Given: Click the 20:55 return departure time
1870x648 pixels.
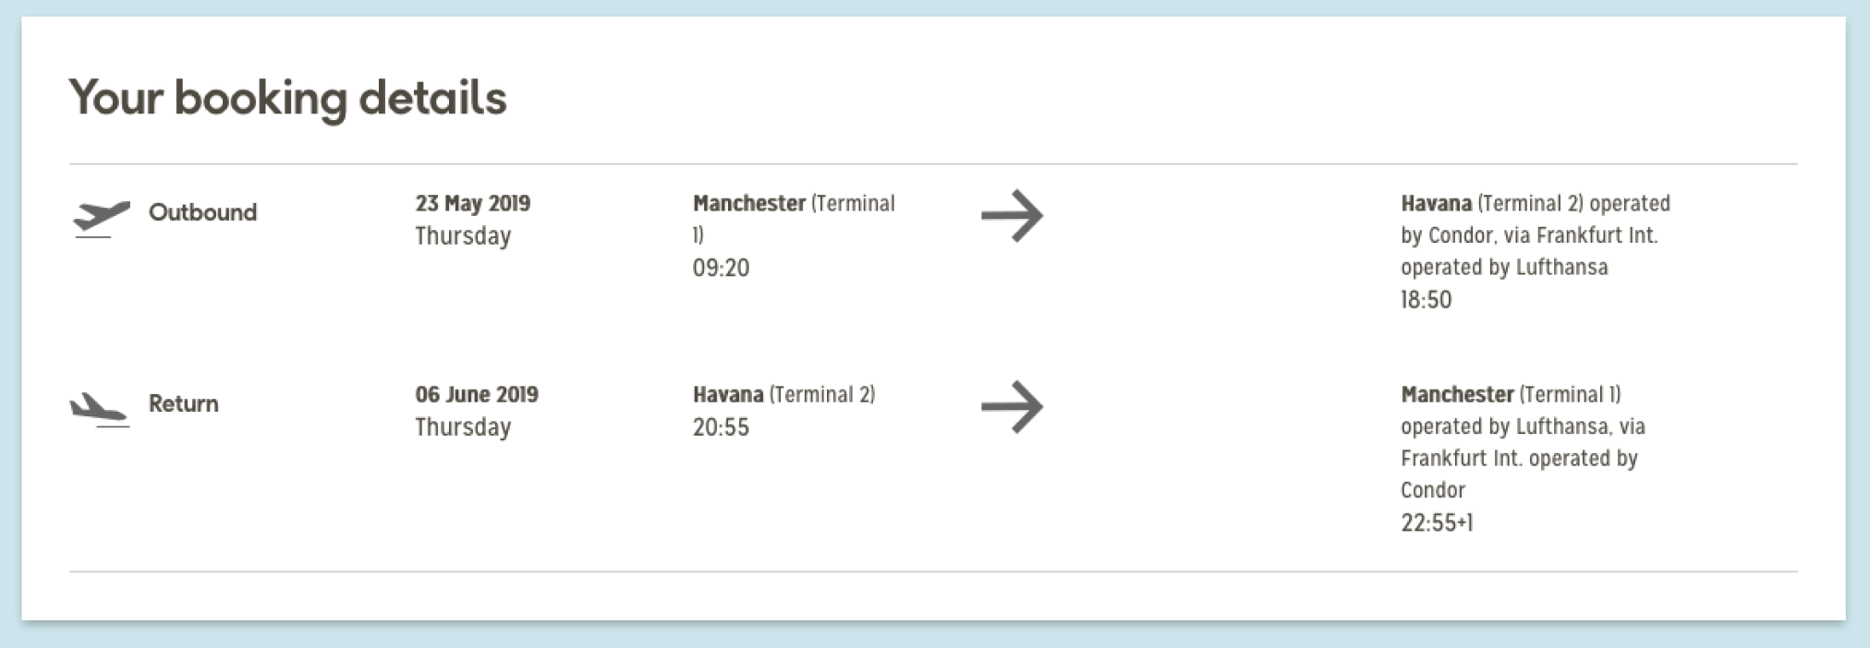Looking at the screenshot, I should 721,426.
